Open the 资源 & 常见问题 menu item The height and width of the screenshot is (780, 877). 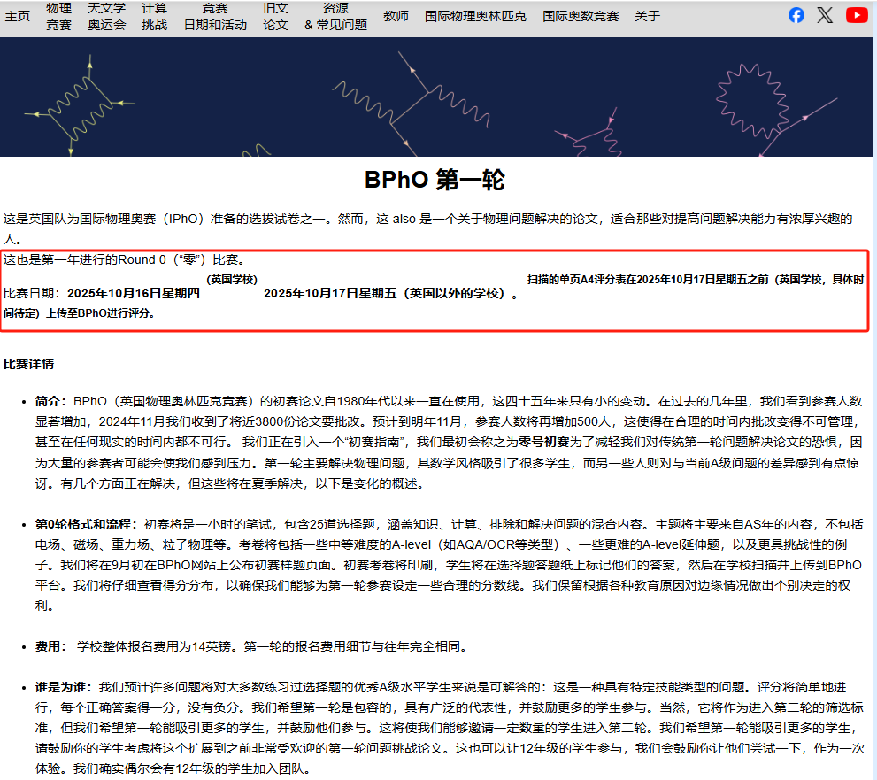tap(335, 16)
